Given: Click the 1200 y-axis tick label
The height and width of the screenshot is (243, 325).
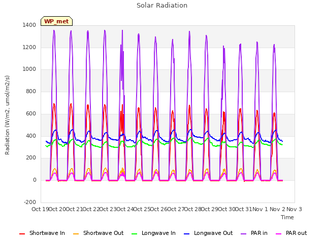Looking at the screenshot, I should pyautogui.click(x=29, y=47).
